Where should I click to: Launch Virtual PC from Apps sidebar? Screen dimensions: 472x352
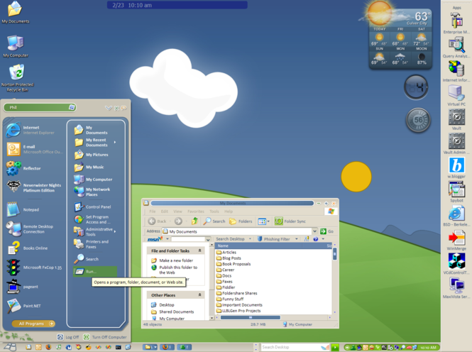click(456, 95)
